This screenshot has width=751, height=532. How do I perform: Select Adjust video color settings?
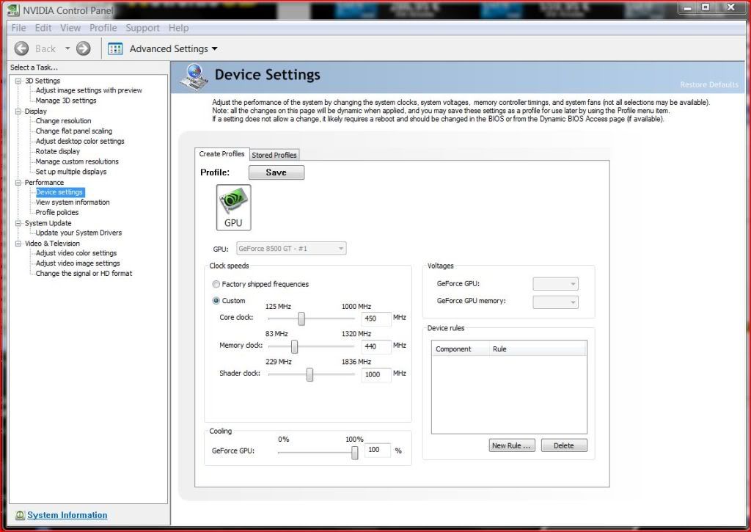click(76, 253)
